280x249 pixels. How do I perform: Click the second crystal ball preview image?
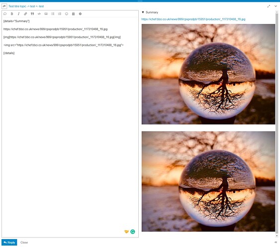pyautogui.click(x=208, y=181)
